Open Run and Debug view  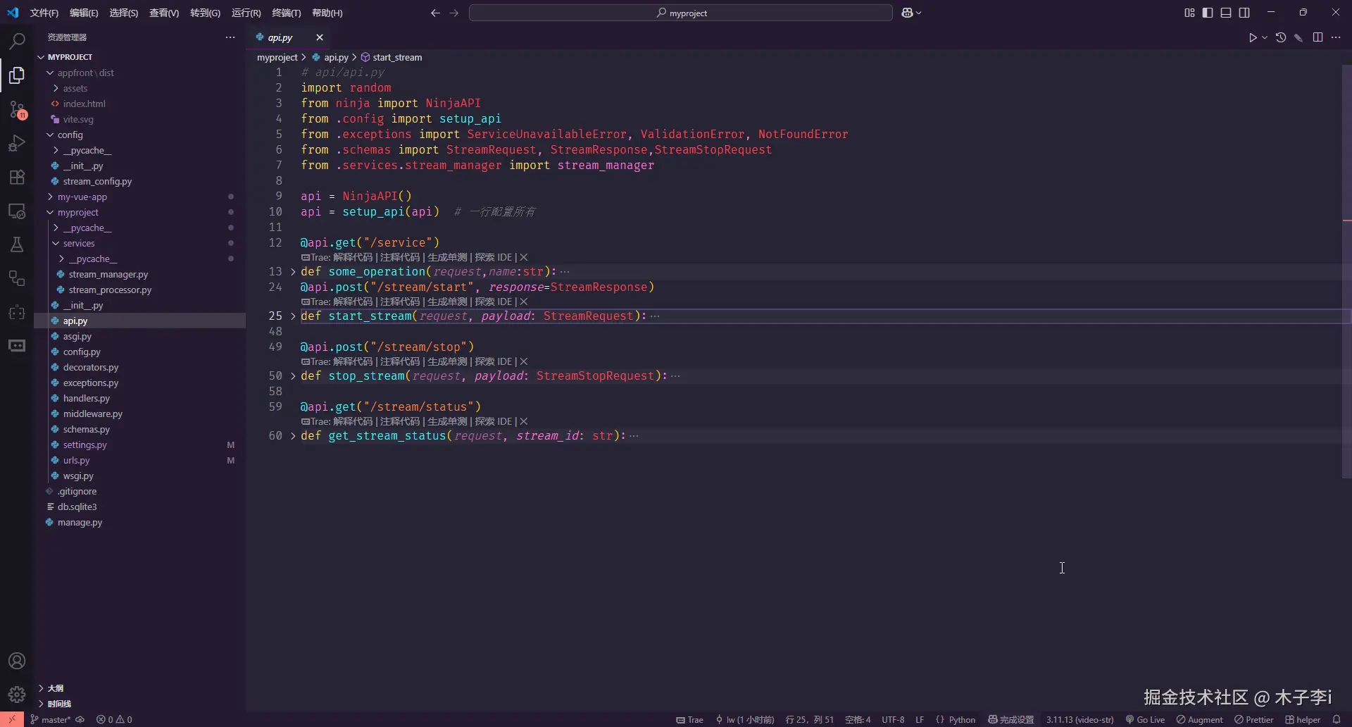[x=17, y=143]
